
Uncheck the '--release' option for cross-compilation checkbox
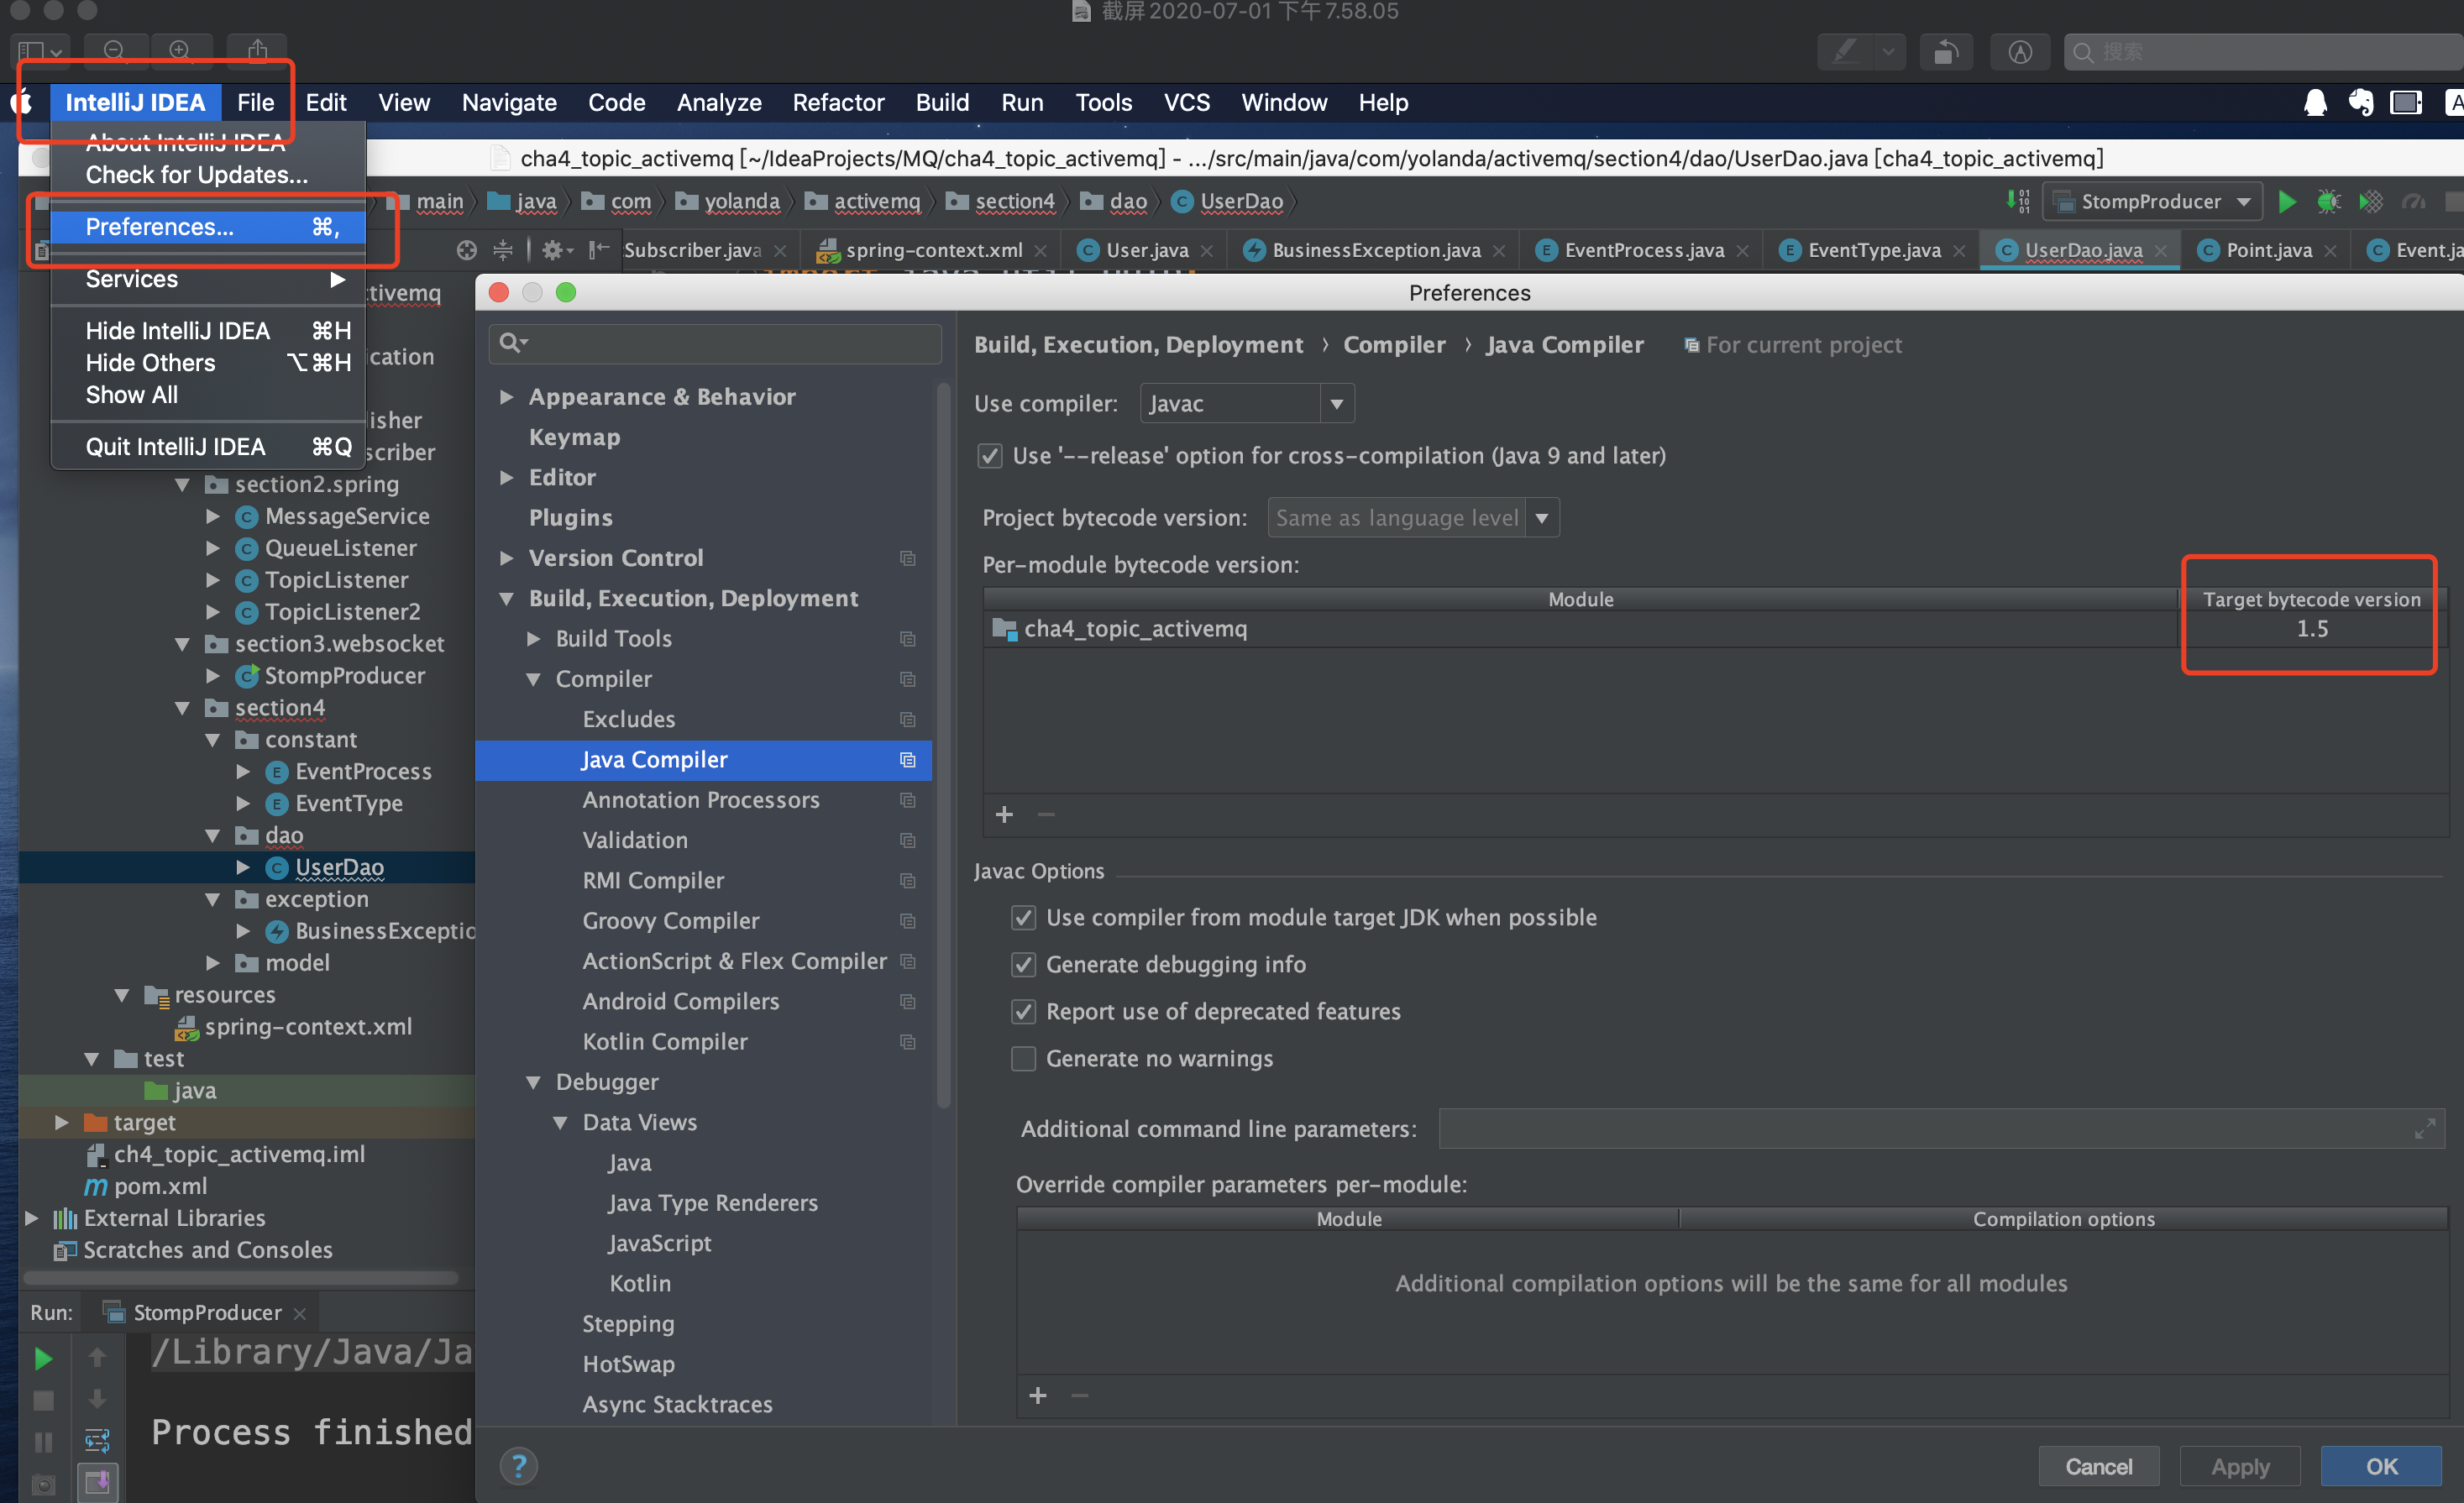click(x=990, y=456)
